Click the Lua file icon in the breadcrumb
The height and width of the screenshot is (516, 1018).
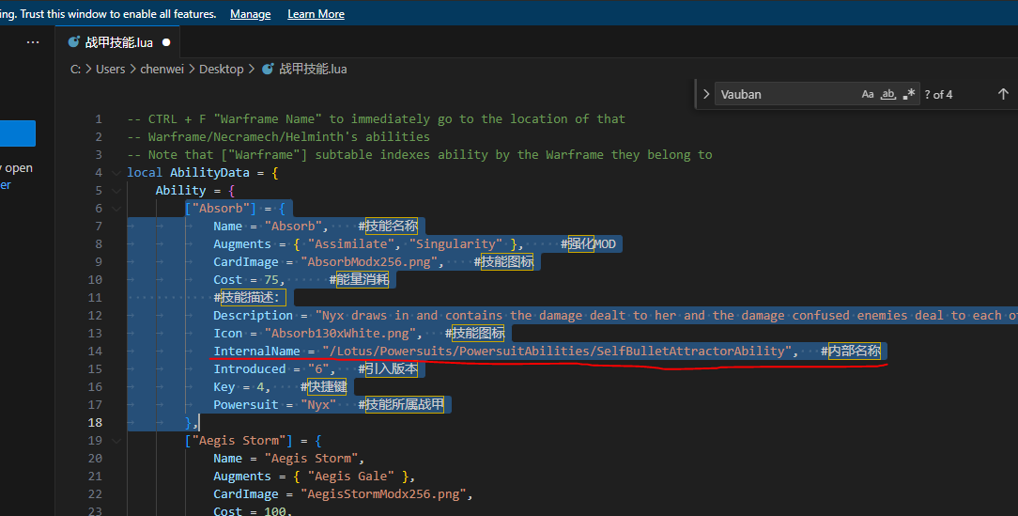[x=268, y=69]
